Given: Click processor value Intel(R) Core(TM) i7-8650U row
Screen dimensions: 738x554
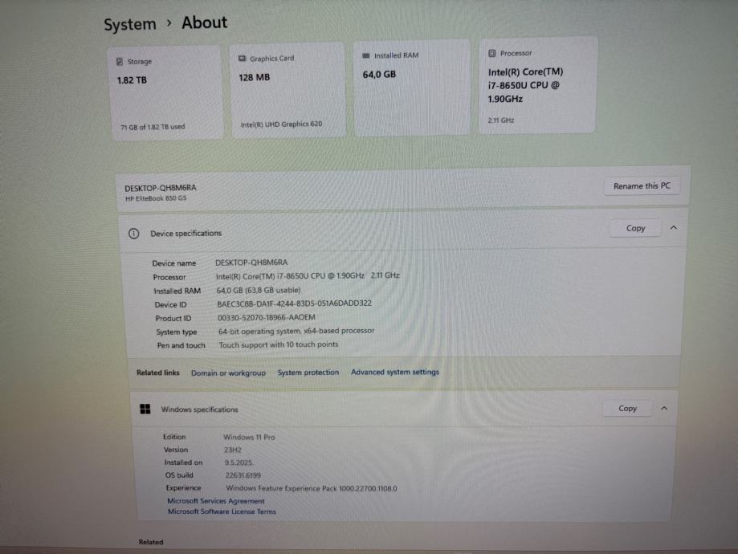Looking at the screenshot, I should coord(308,276).
